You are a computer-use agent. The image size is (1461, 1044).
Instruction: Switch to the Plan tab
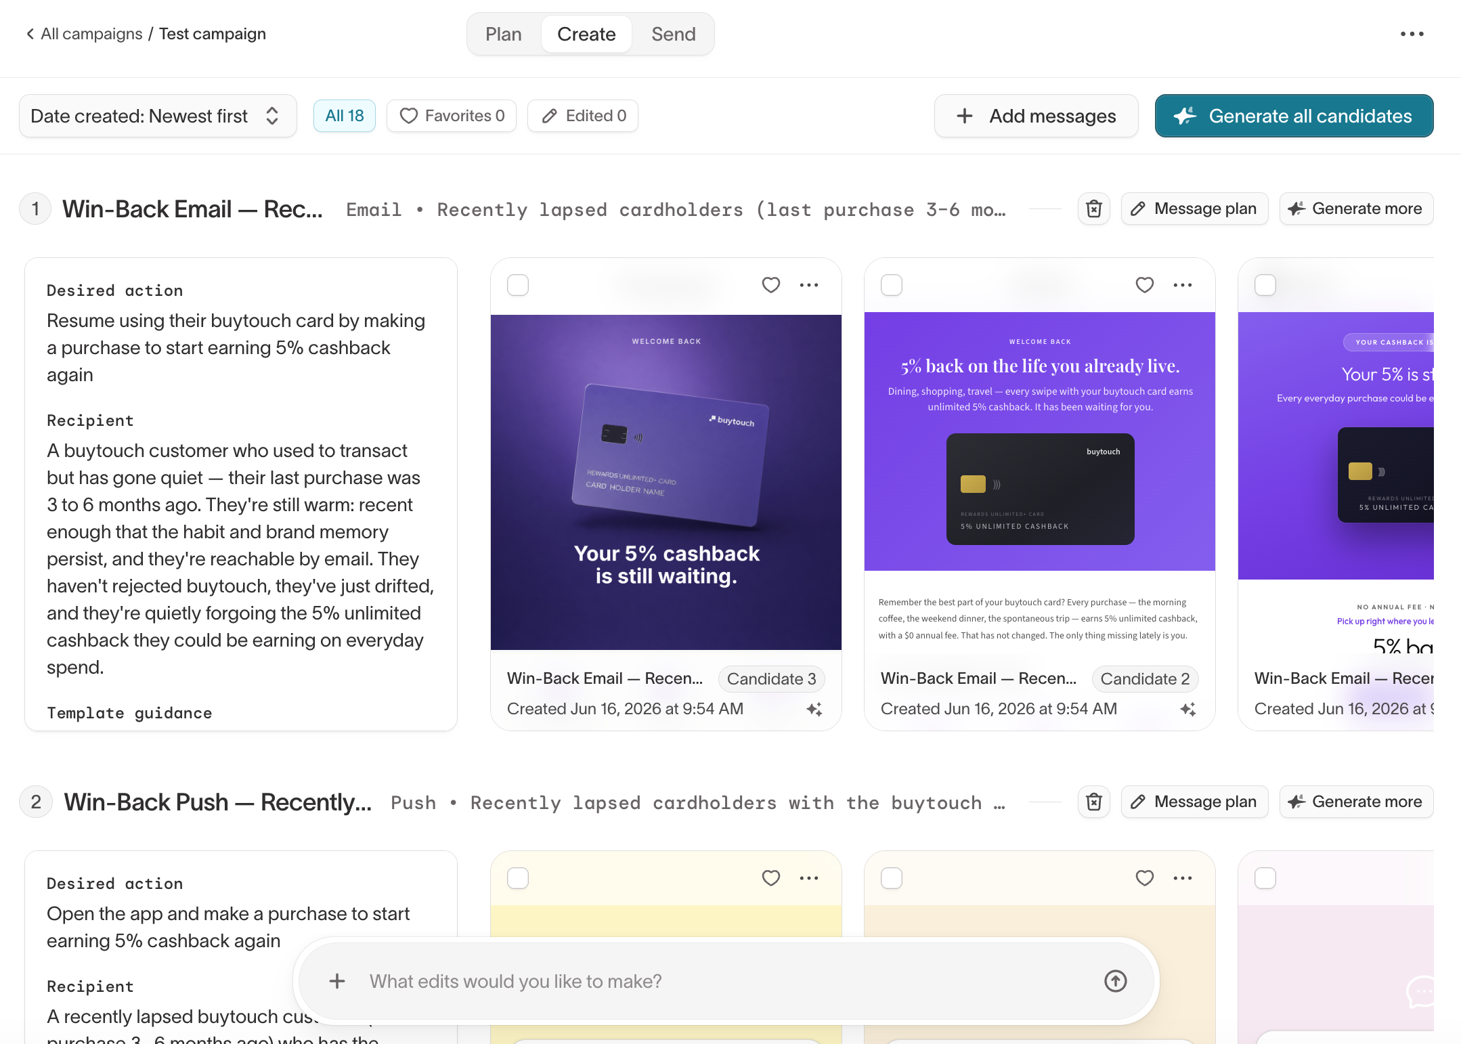tap(504, 34)
